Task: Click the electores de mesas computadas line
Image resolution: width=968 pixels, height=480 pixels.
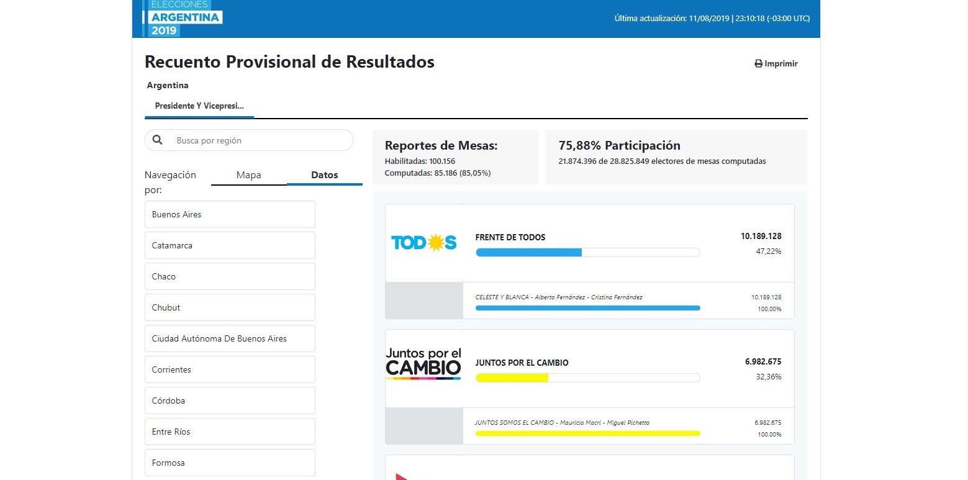Action: click(x=663, y=161)
